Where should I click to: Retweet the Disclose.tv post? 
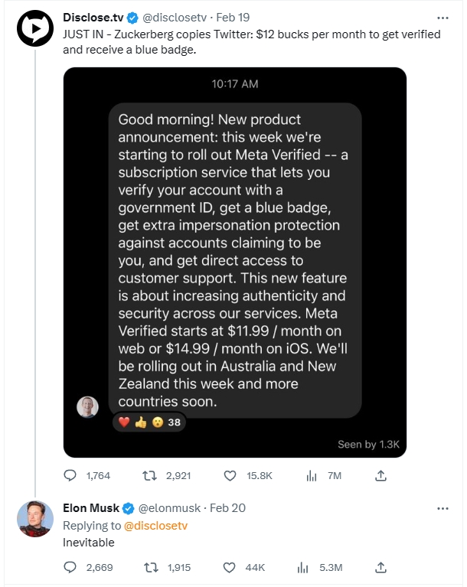[151, 475]
